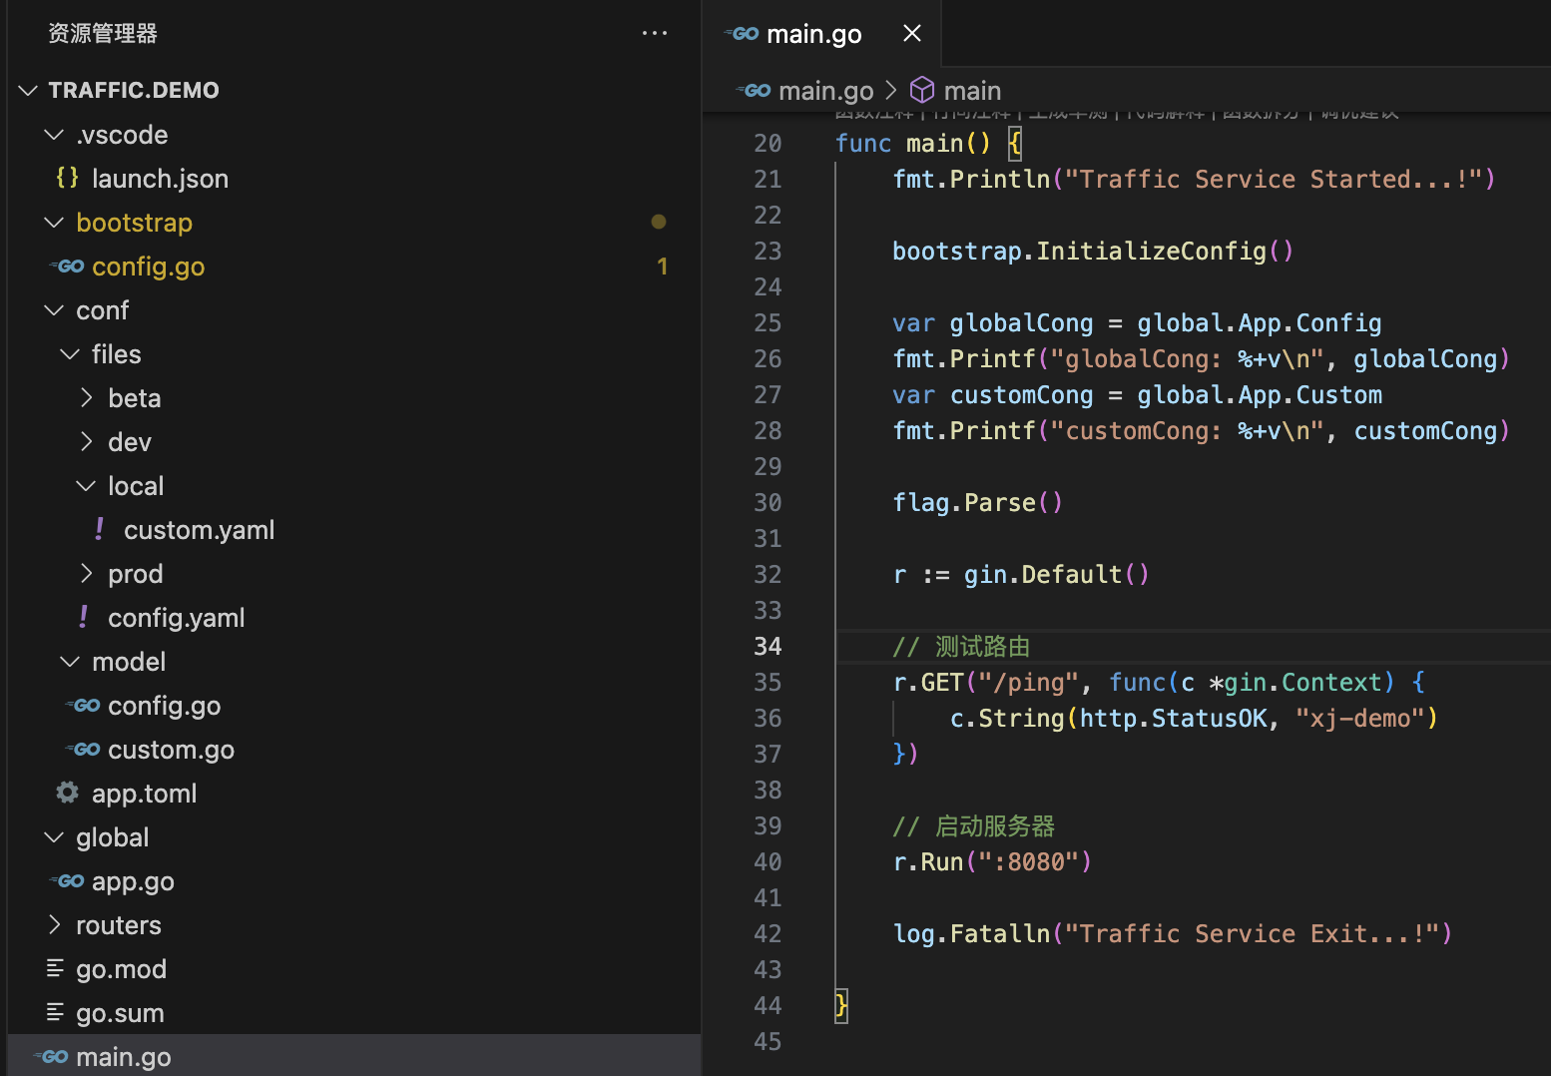Collapse the files folder

[70, 353]
